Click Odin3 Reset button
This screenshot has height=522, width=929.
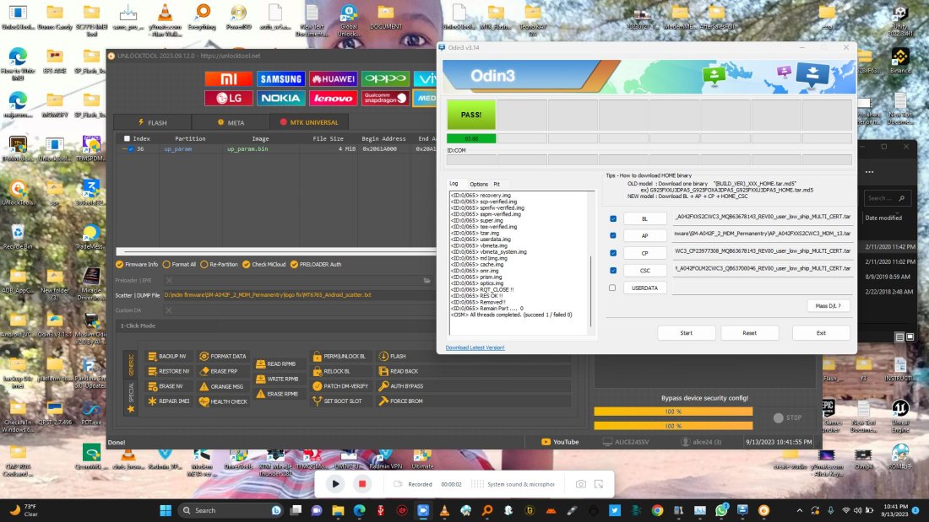tap(749, 332)
